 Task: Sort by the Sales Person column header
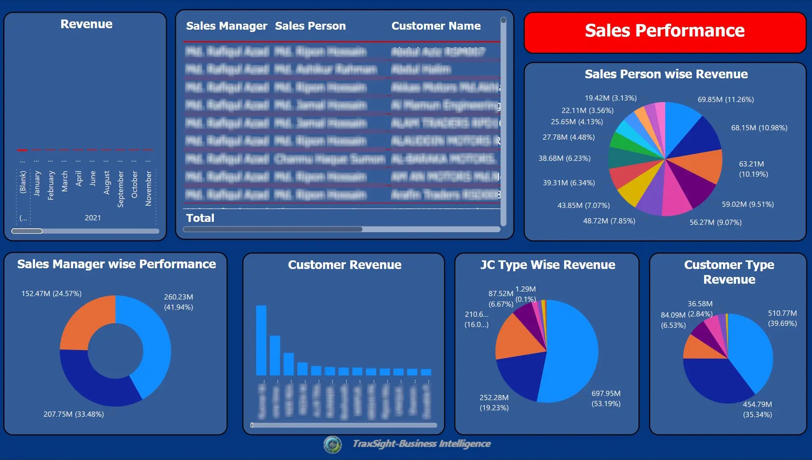(x=310, y=26)
